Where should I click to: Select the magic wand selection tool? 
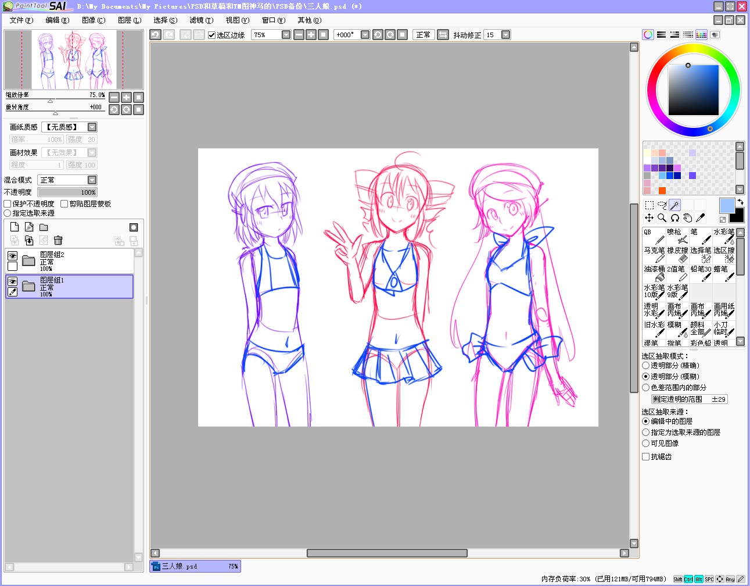(674, 205)
